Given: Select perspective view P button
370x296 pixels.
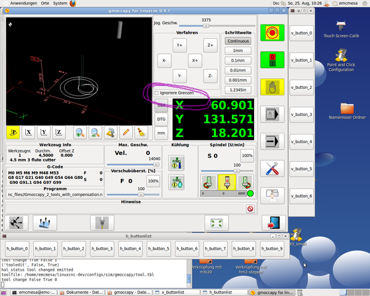Looking at the screenshot, I should [x=13, y=133].
